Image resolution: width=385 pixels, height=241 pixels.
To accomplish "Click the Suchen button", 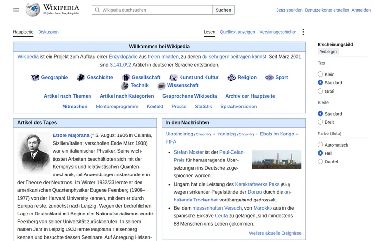I will coord(223,10).
